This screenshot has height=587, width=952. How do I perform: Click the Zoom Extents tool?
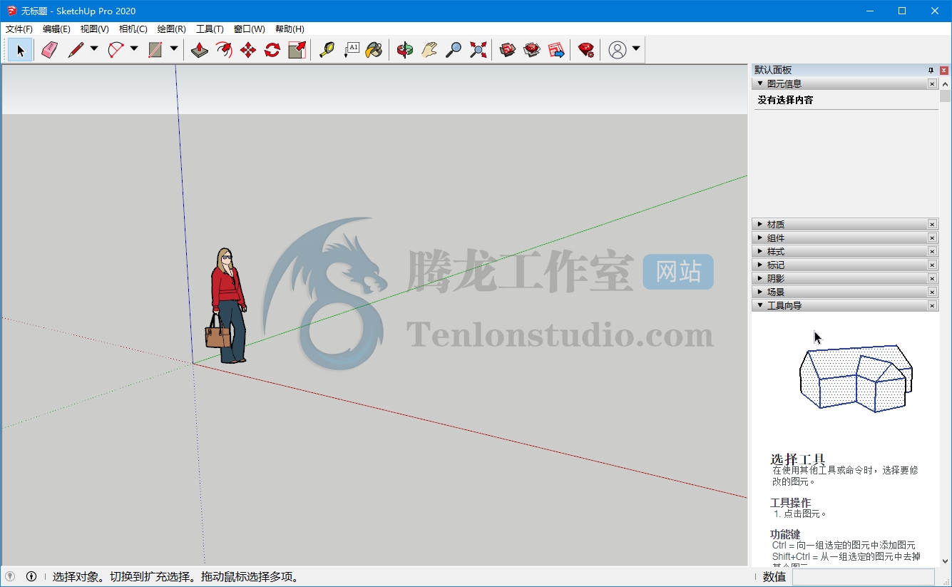478,50
